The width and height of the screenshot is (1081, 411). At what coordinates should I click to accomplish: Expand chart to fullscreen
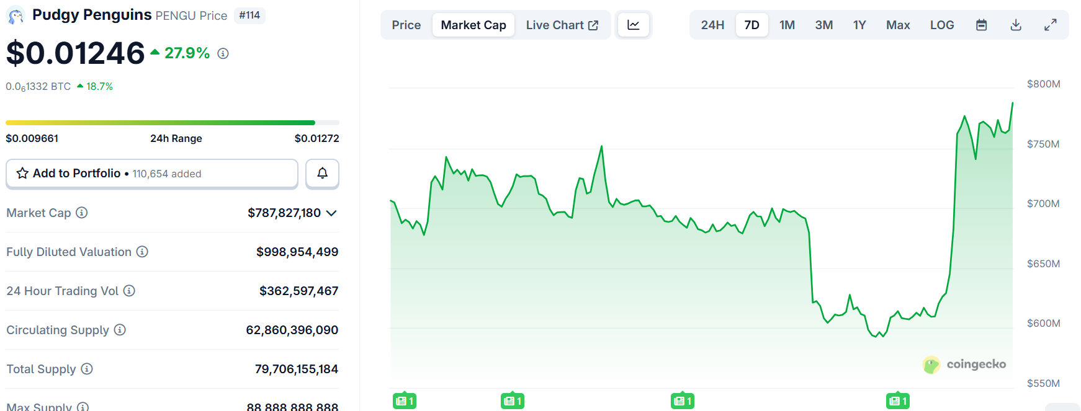(1051, 25)
